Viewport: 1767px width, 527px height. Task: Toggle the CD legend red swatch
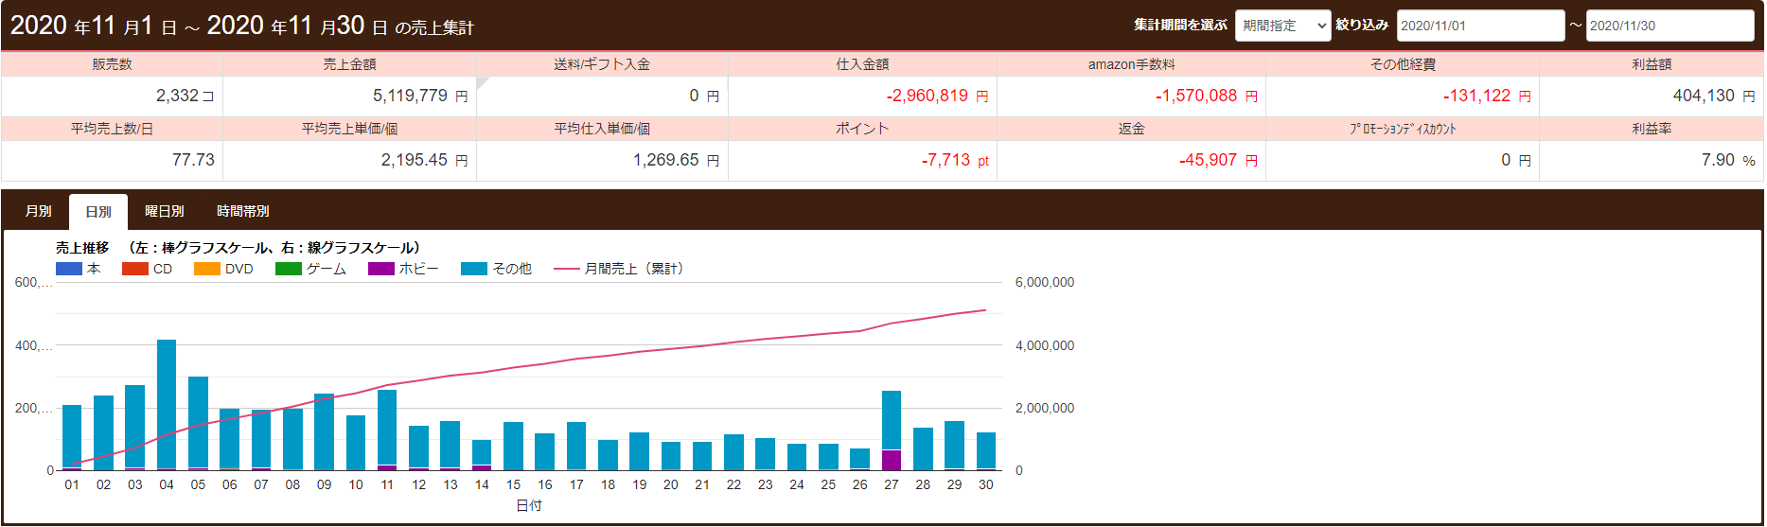point(135,269)
